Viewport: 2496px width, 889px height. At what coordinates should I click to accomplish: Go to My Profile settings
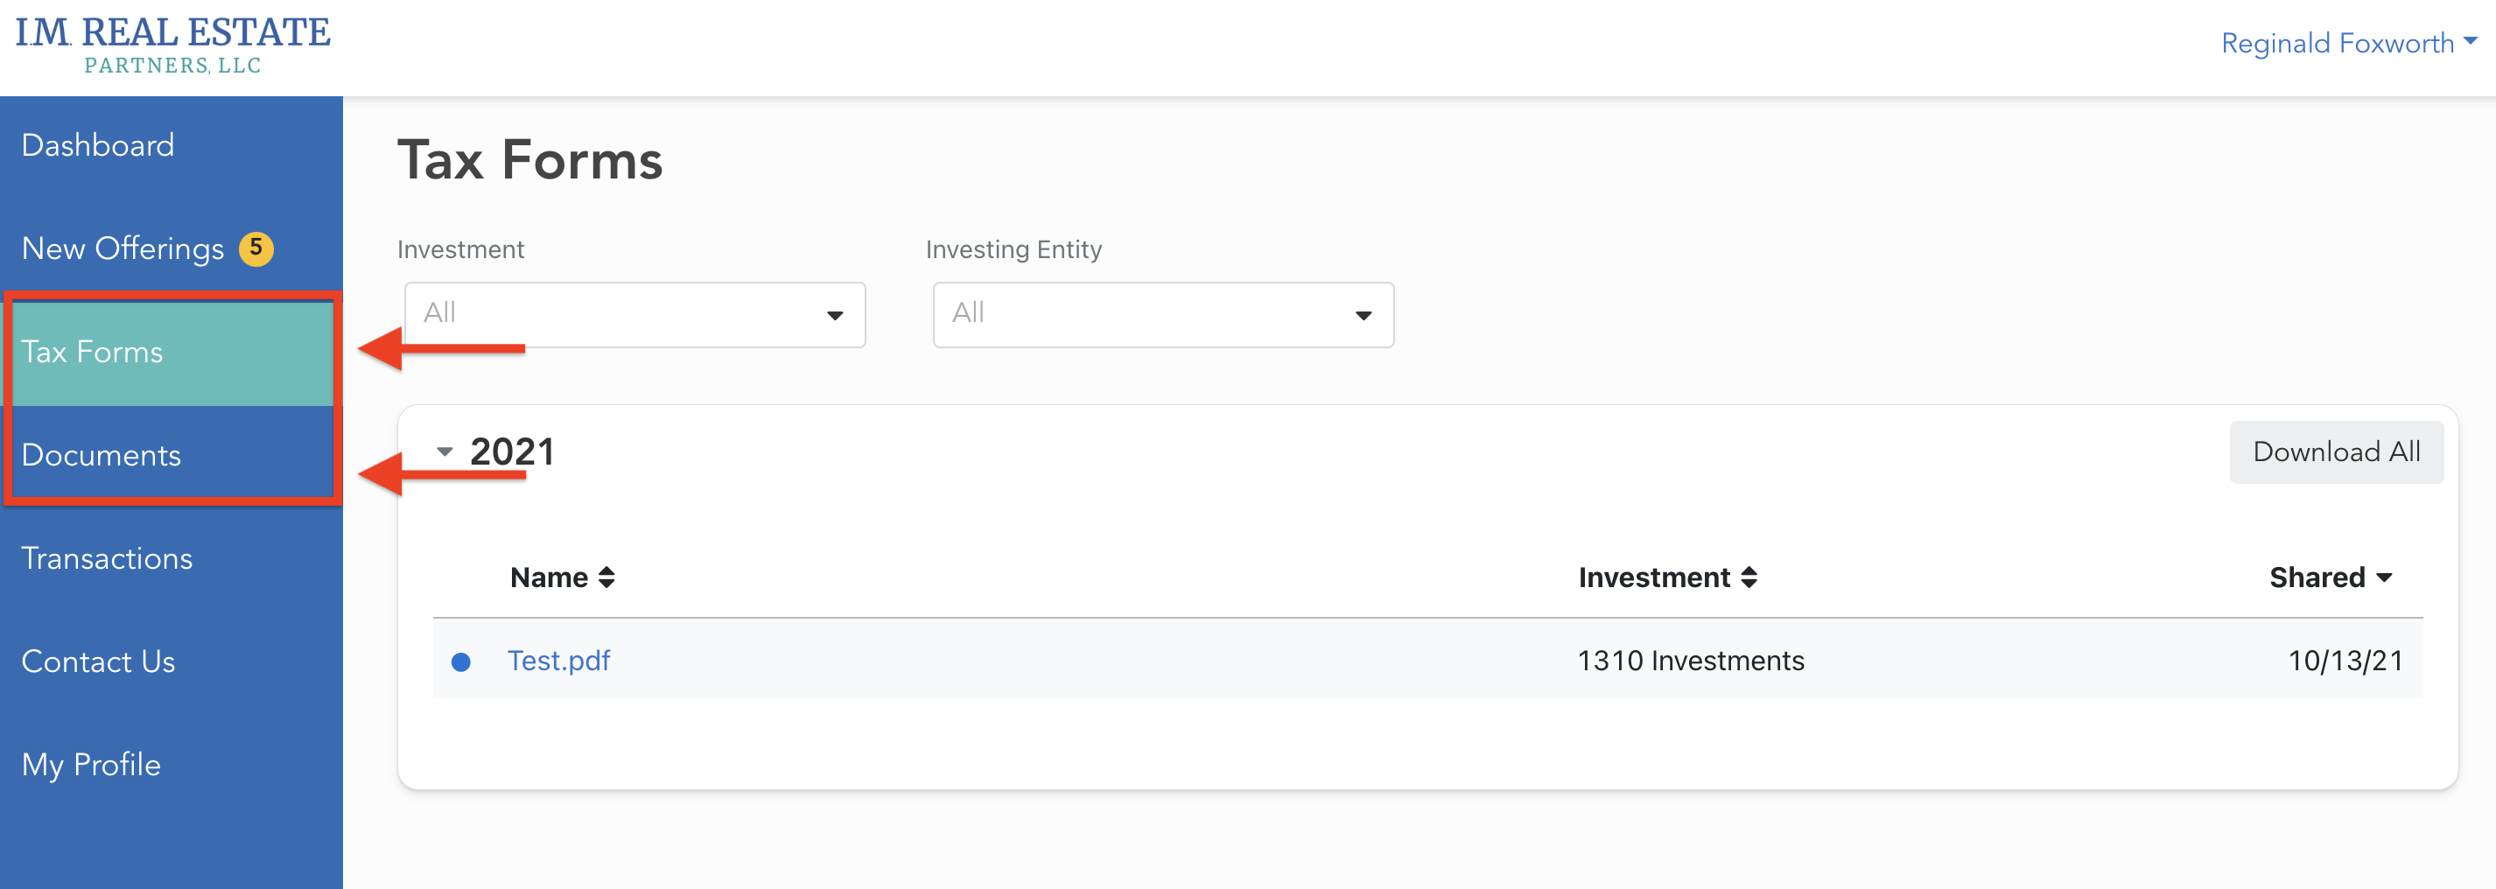pos(90,764)
